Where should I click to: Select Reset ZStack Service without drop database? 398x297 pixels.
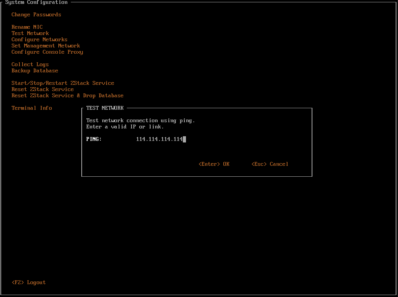42,90
